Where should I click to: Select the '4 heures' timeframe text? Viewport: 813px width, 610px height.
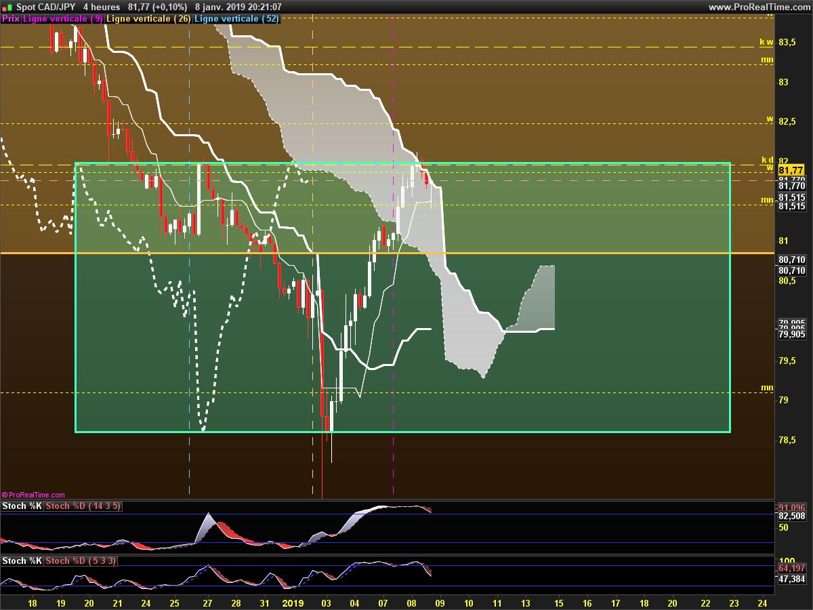tap(100, 7)
